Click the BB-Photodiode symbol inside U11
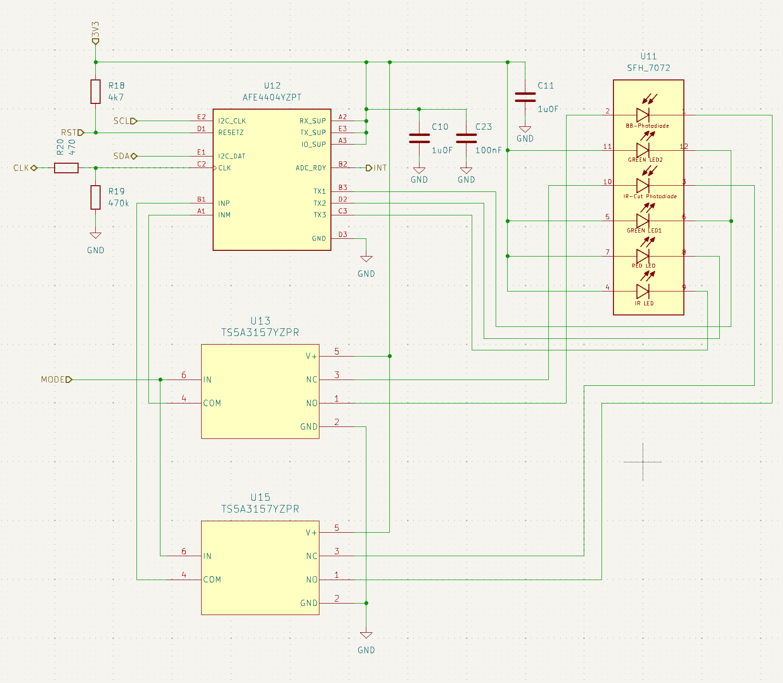 [x=642, y=115]
